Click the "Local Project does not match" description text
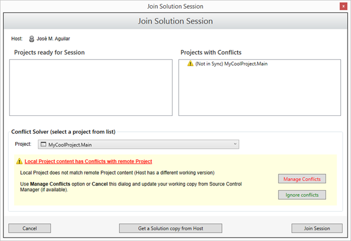This screenshot has width=351, height=241. 117,172
